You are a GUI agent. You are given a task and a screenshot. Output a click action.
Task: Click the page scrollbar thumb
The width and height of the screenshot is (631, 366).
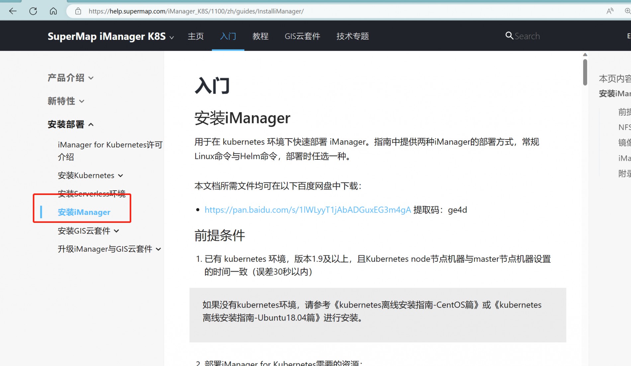[585, 72]
